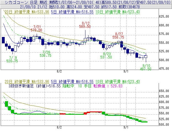Viewport: 172px width, 131px height.
Task: Select upper chart 5日 終値平滑 MA=516.55 legend
Action: [x=72, y=12]
